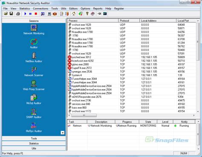The height and width of the screenshot is (157, 202).
Task: Sort by the Local Port column header
Action: [x=186, y=21]
